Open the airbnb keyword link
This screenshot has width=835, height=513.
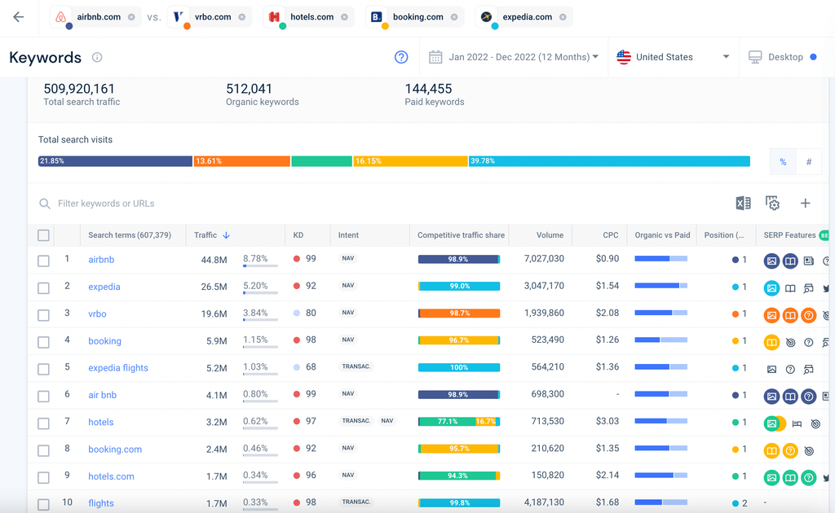point(101,260)
